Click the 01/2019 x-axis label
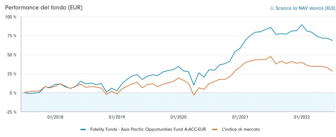Viewport: 336px width, 137px height. (x=116, y=117)
